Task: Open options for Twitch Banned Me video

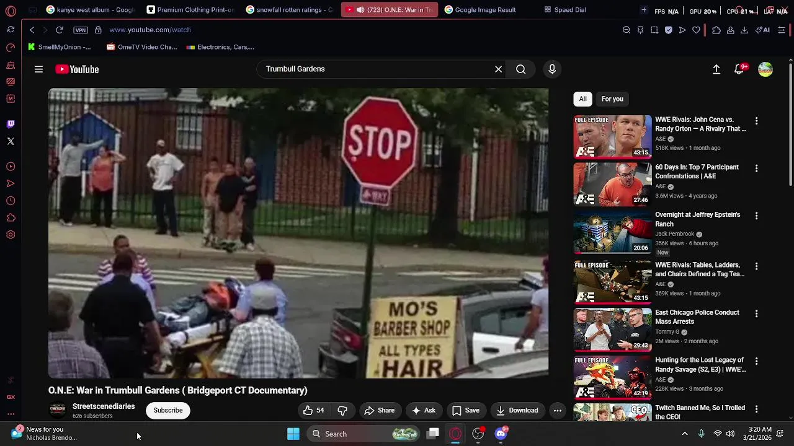Action: click(756, 409)
